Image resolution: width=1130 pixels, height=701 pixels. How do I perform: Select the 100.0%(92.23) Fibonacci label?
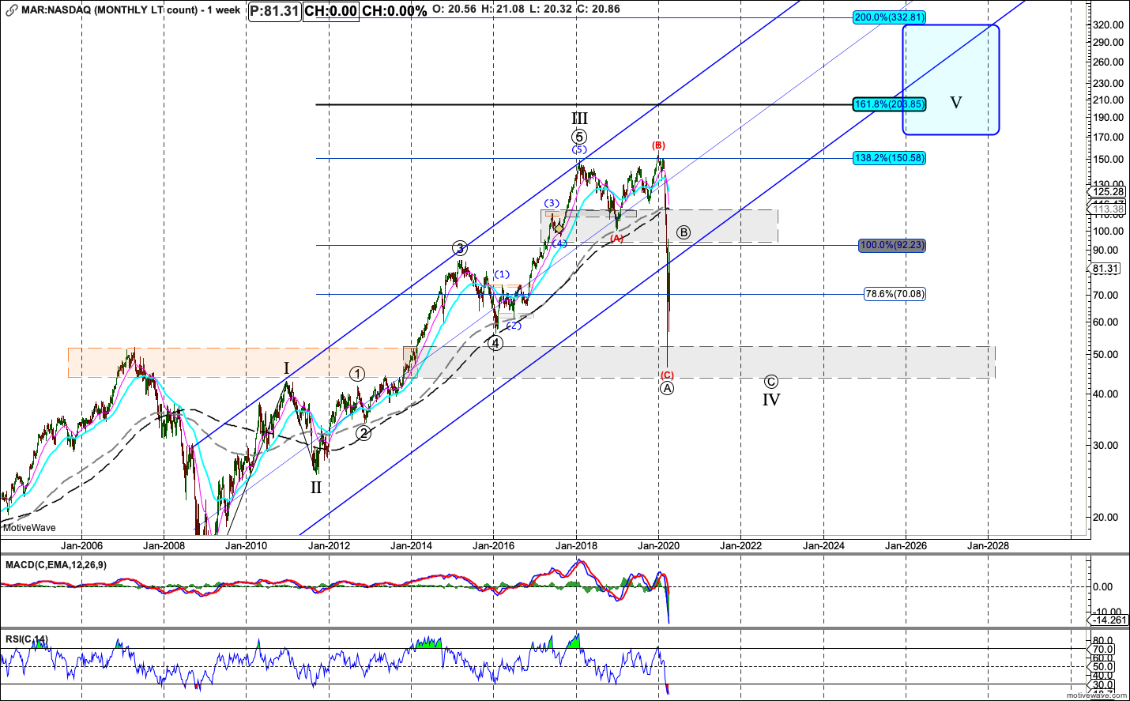[892, 245]
